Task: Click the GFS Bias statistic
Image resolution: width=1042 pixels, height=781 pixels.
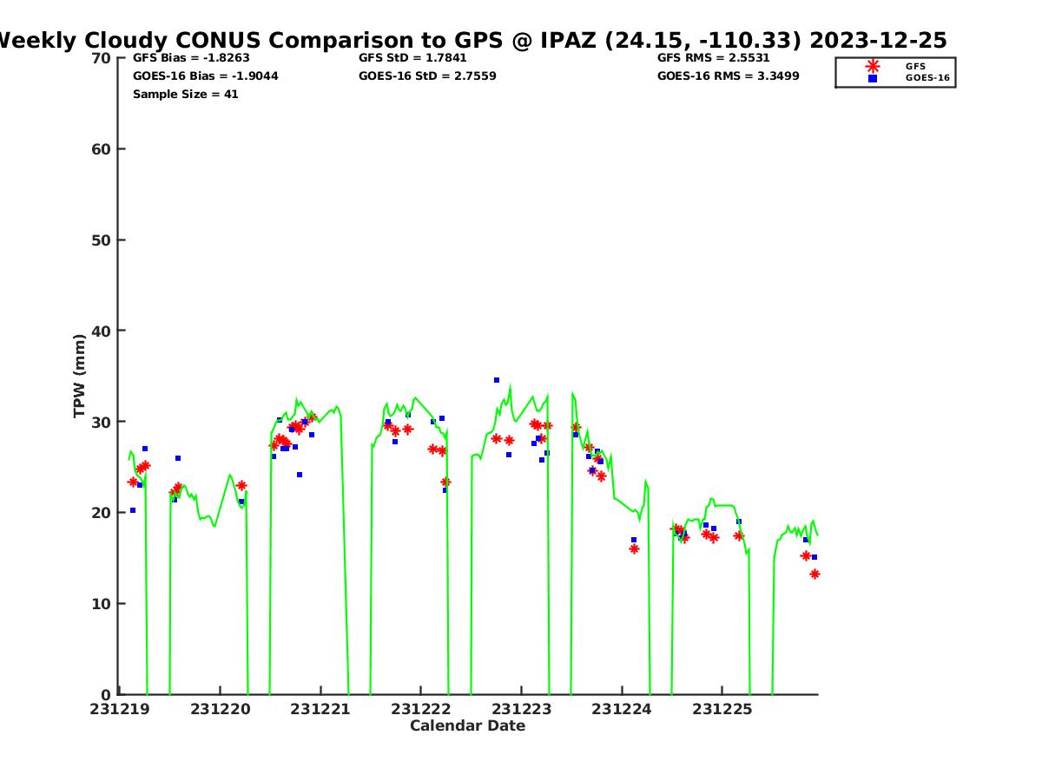Action: click(x=191, y=58)
